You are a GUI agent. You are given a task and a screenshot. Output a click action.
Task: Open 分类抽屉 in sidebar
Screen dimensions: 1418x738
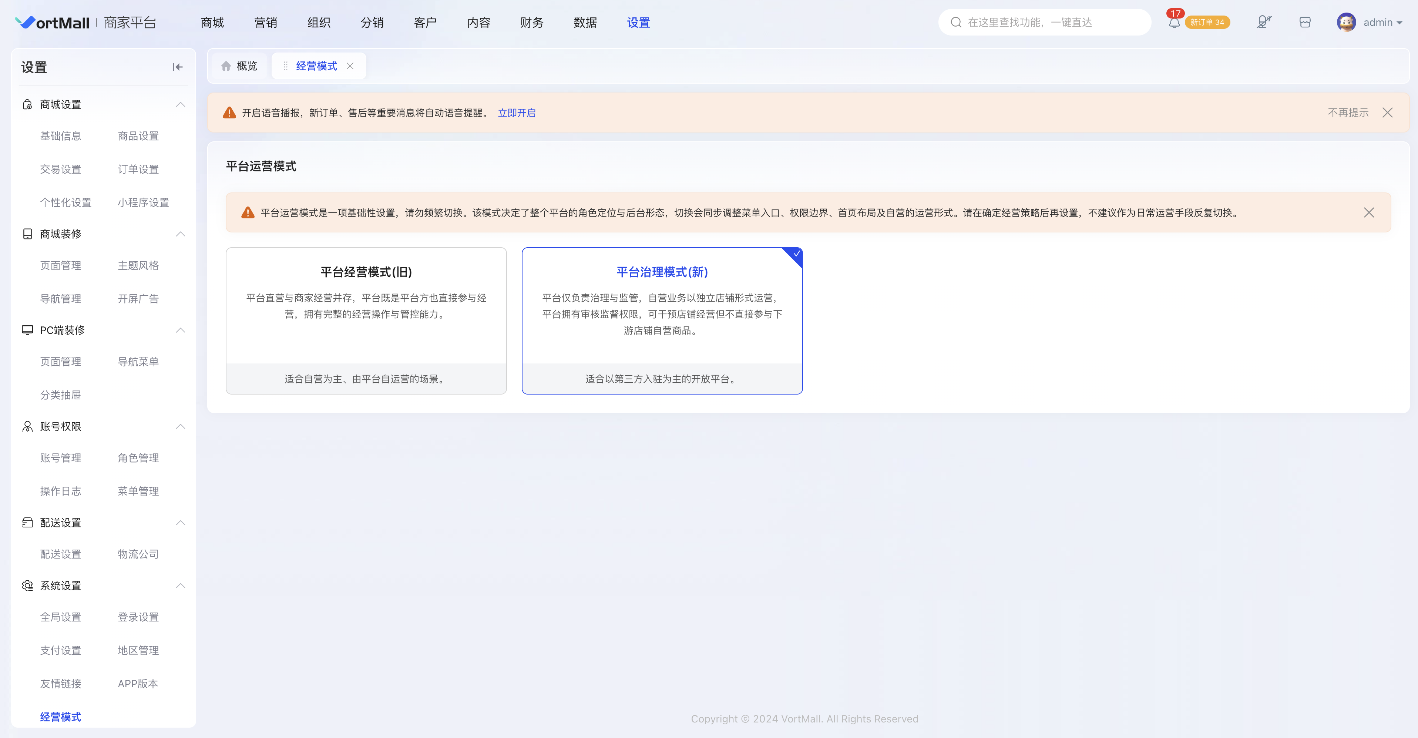(61, 395)
